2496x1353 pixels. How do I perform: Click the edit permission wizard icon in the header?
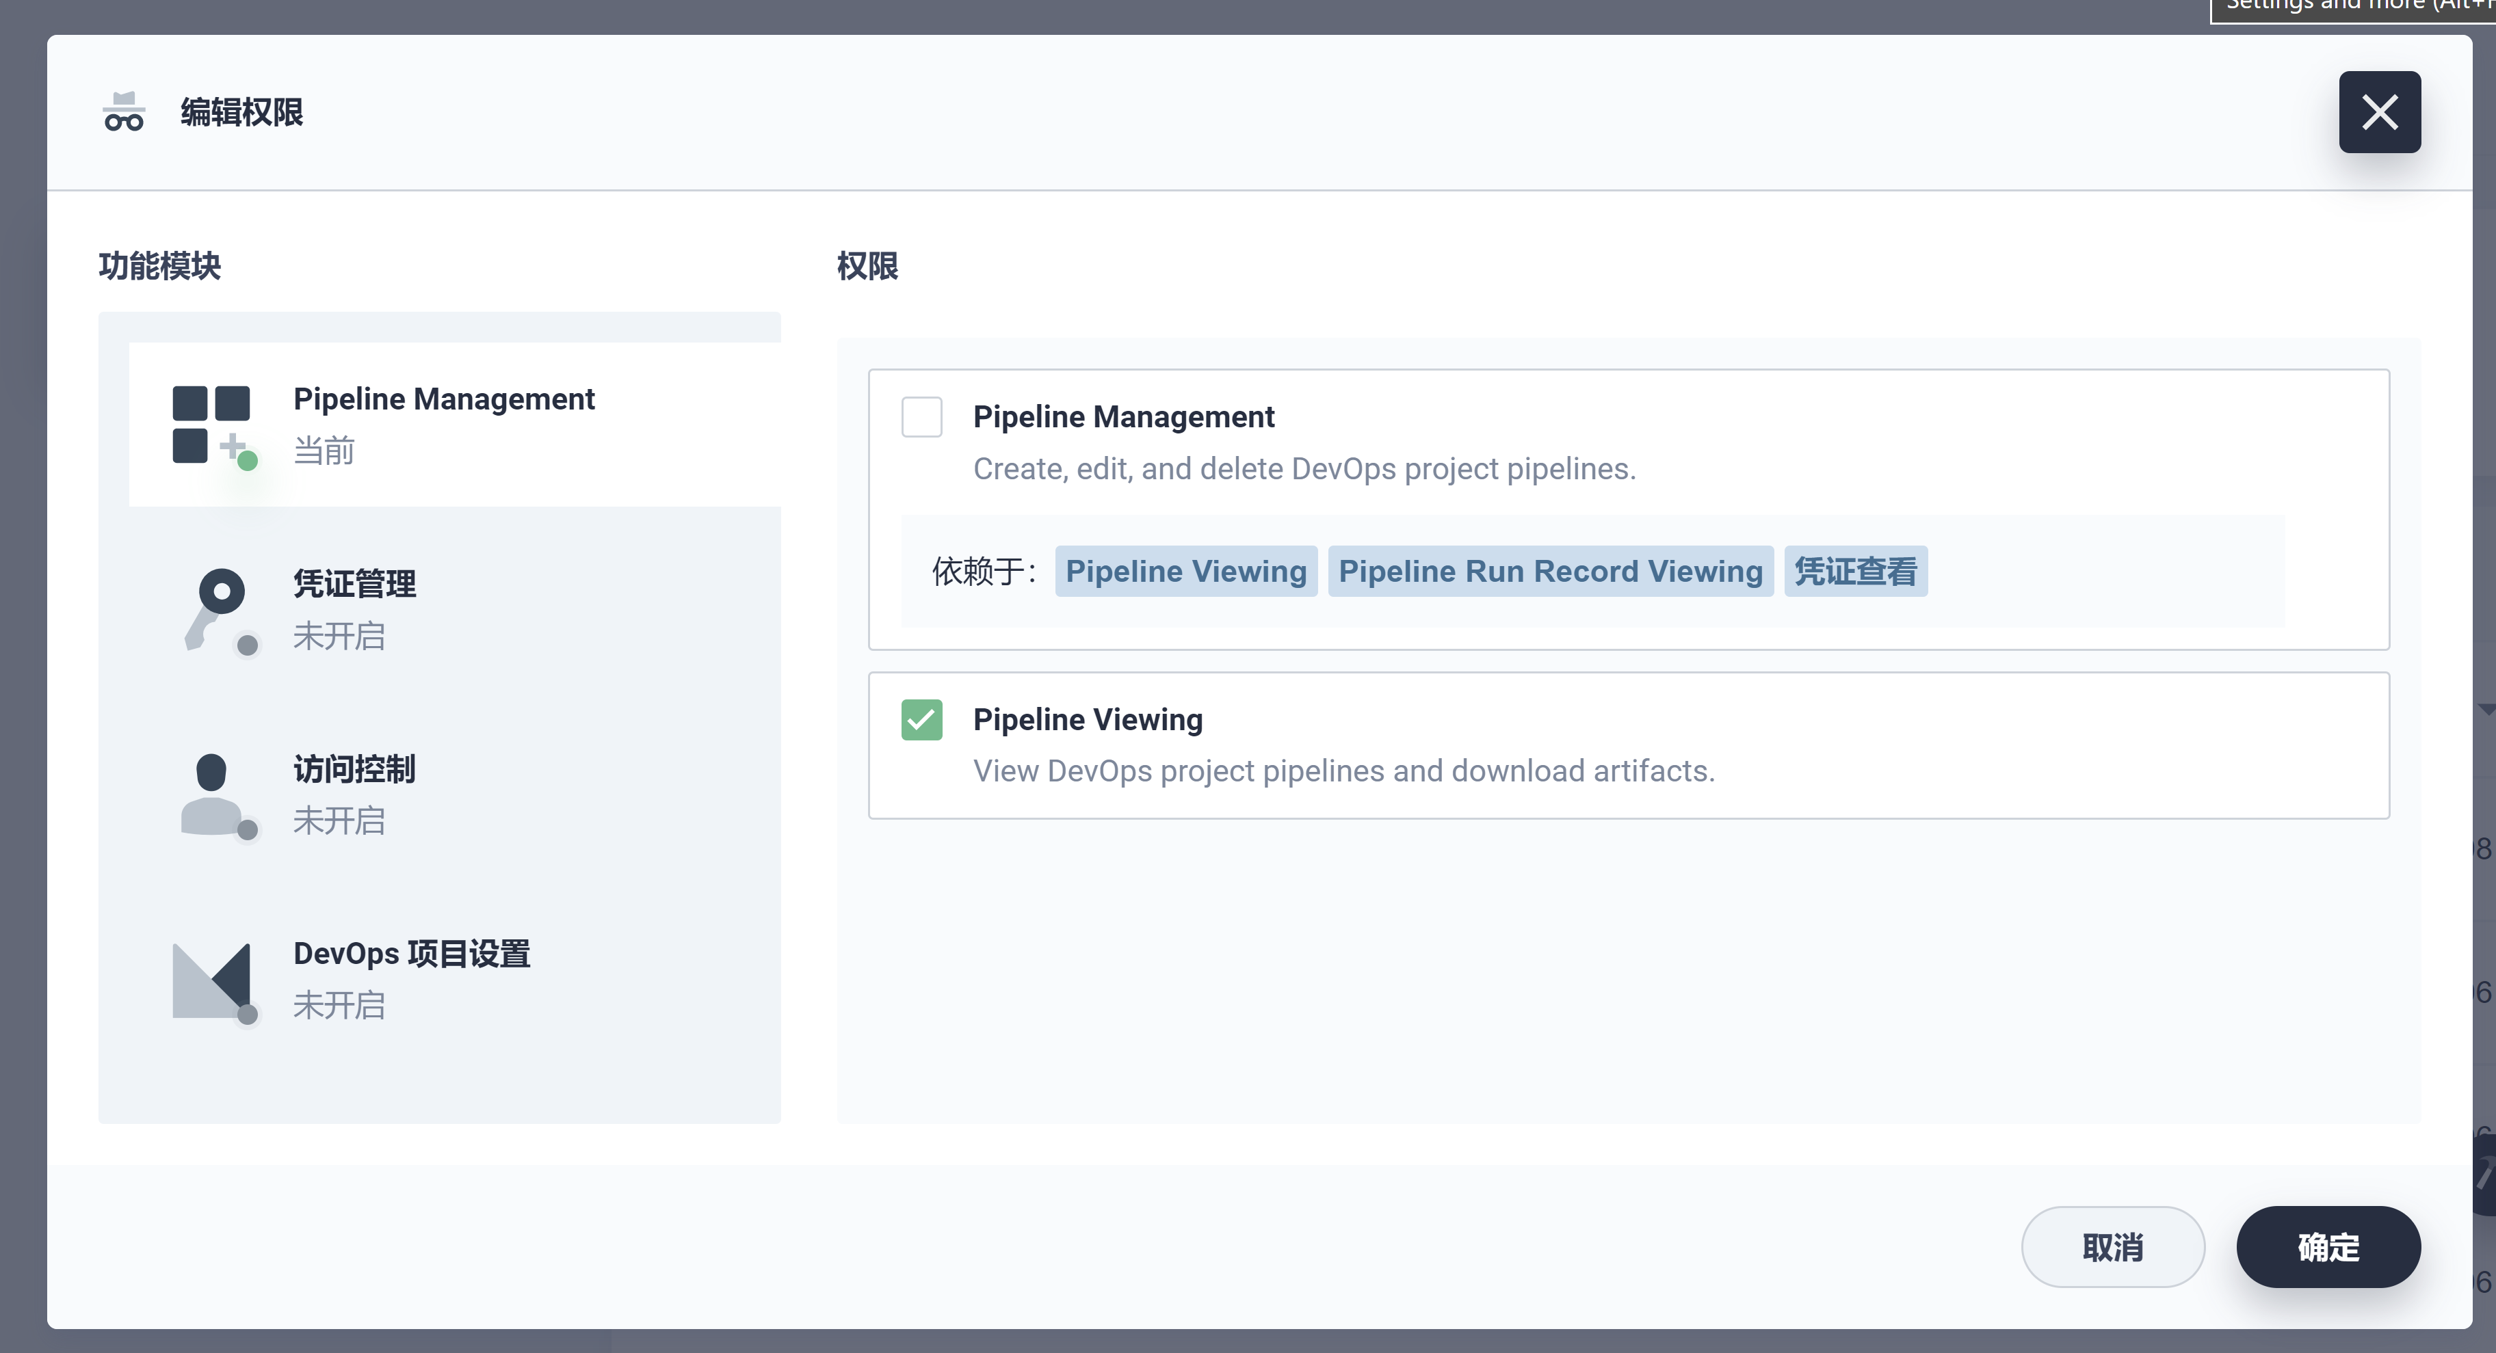pyautogui.click(x=124, y=110)
